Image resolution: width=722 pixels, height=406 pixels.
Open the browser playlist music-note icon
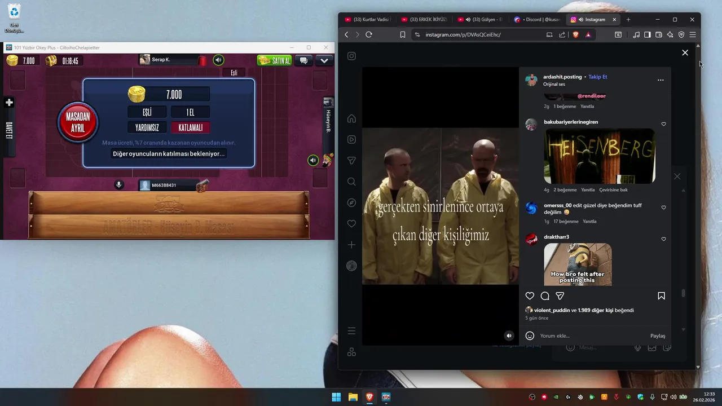coord(636,34)
